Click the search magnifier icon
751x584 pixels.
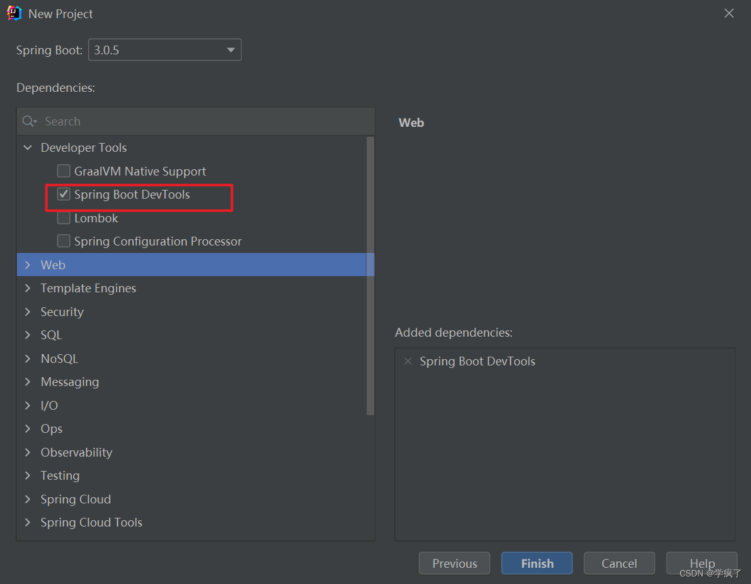pos(29,121)
